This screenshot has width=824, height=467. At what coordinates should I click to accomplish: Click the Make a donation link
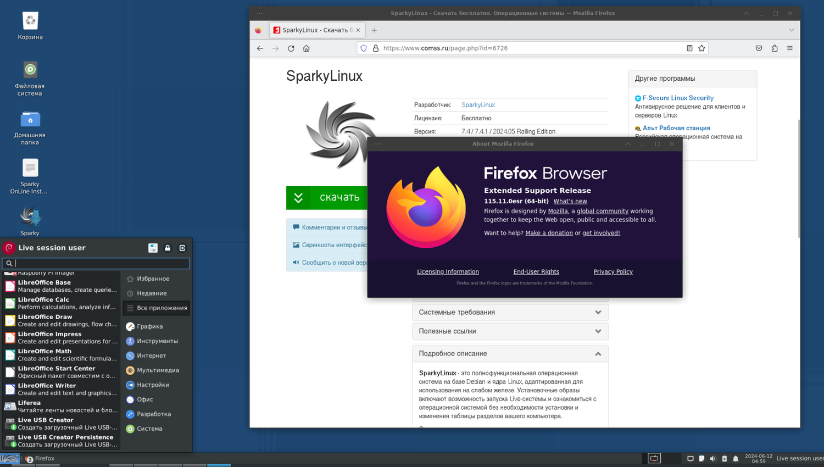(x=549, y=233)
